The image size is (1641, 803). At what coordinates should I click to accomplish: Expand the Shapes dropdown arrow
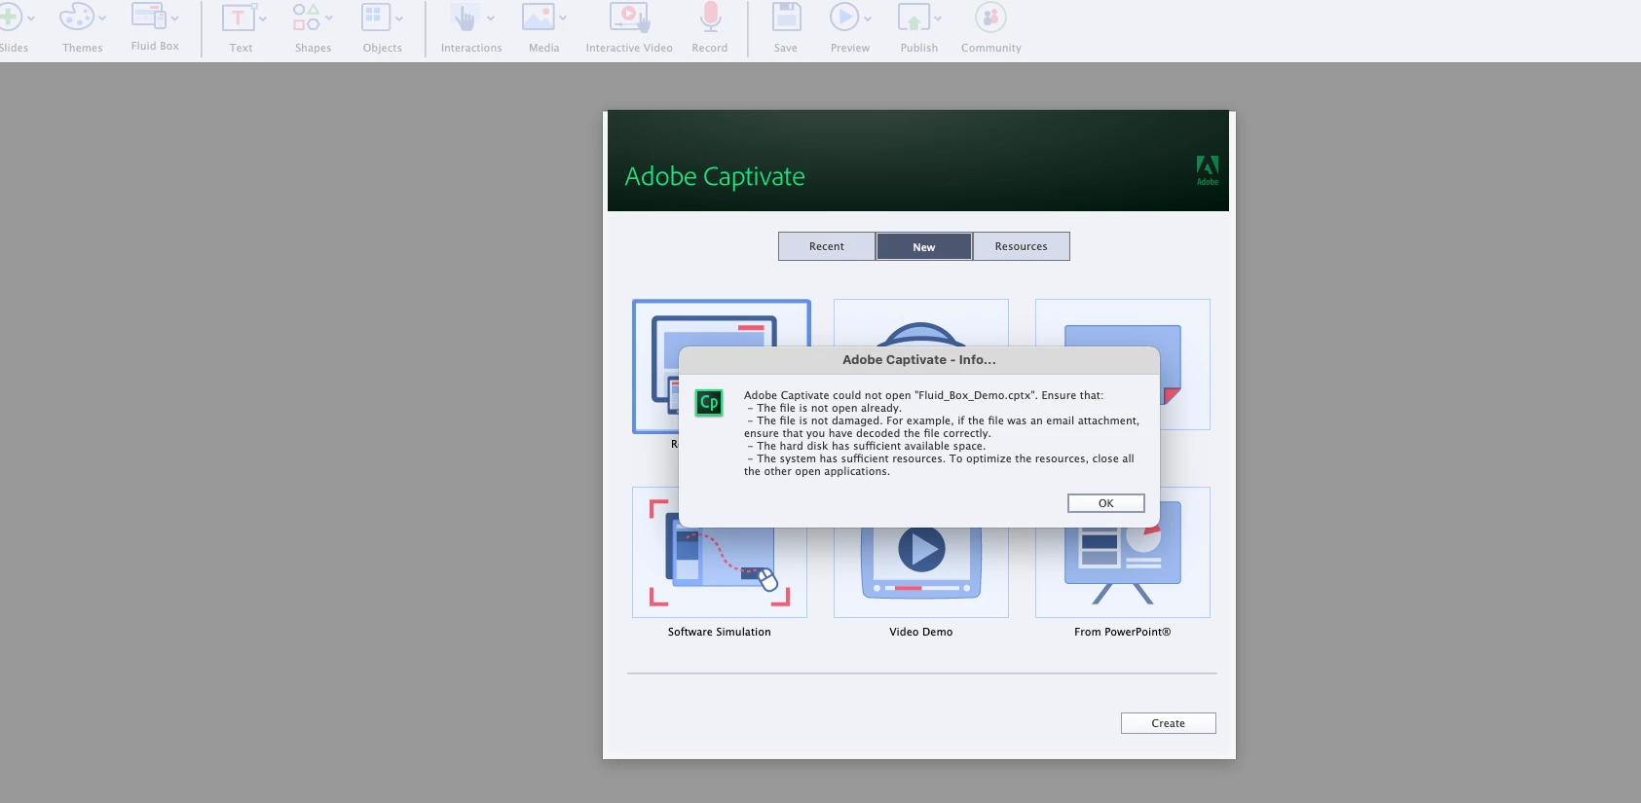(329, 18)
